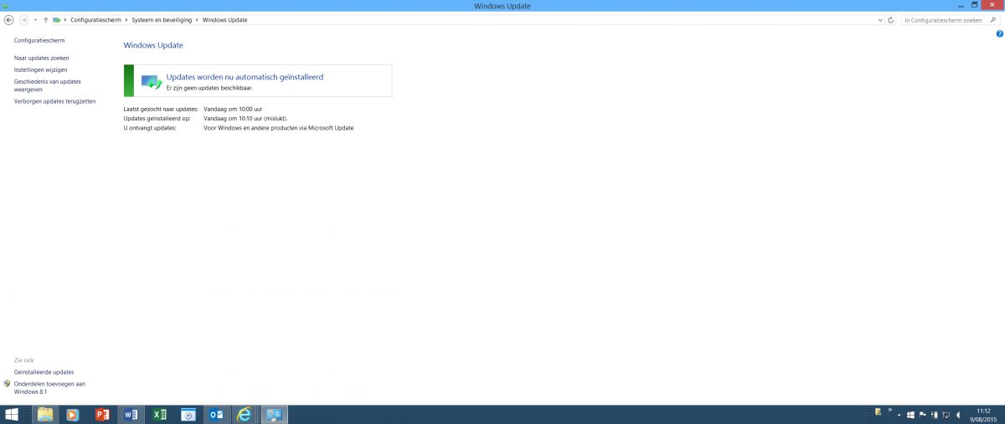Image resolution: width=1005 pixels, height=424 pixels.
Task: Open the Windows Start button
Action: point(13,415)
